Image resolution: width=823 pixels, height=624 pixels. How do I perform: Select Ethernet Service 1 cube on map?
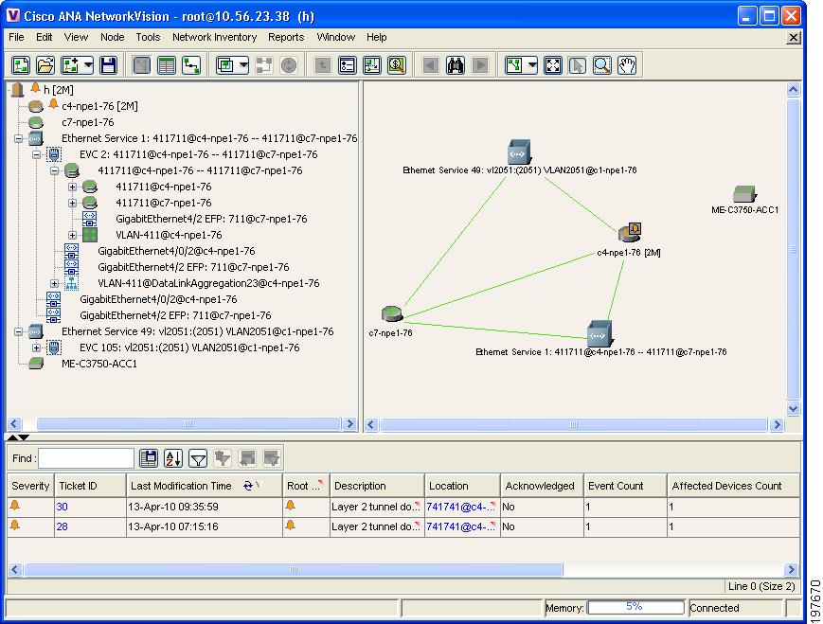point(599,332)
